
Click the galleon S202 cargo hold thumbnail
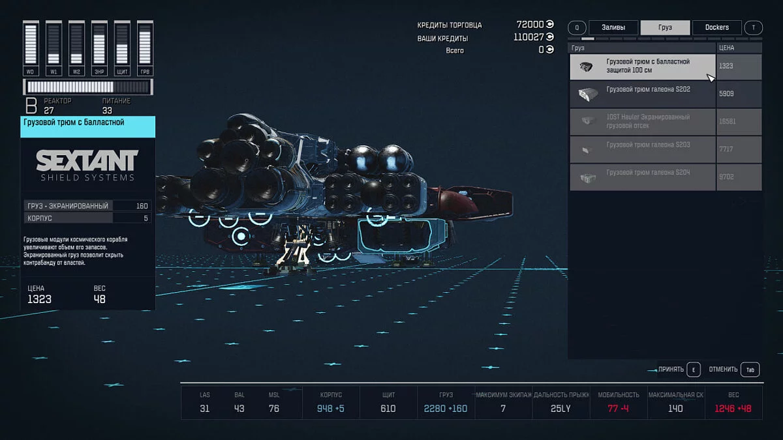[585, 95]
